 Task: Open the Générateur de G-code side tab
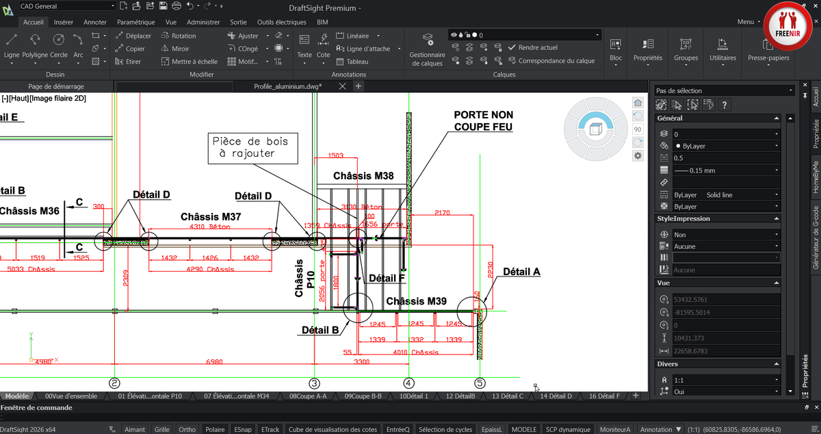(815, 237)
